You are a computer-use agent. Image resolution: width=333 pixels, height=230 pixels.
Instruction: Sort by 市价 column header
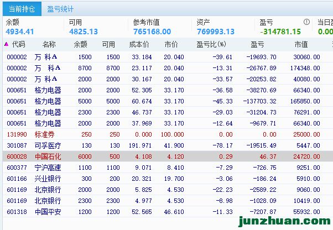point(171,44)
